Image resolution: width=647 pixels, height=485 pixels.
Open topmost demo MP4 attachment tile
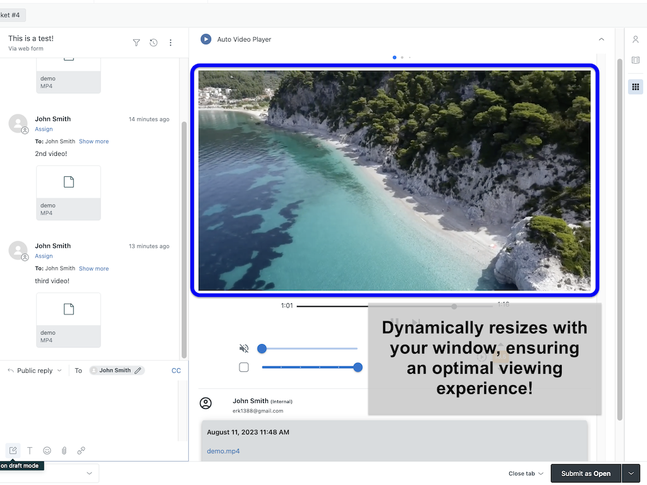68,76
